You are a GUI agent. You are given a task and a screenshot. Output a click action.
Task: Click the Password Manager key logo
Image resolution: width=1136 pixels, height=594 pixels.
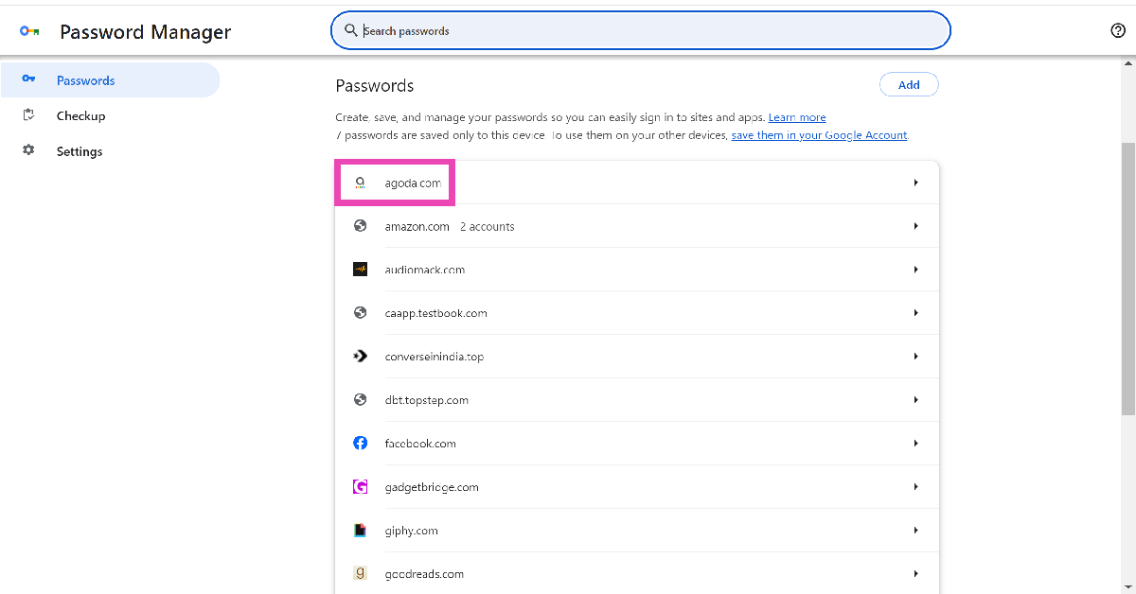point(28,31)
